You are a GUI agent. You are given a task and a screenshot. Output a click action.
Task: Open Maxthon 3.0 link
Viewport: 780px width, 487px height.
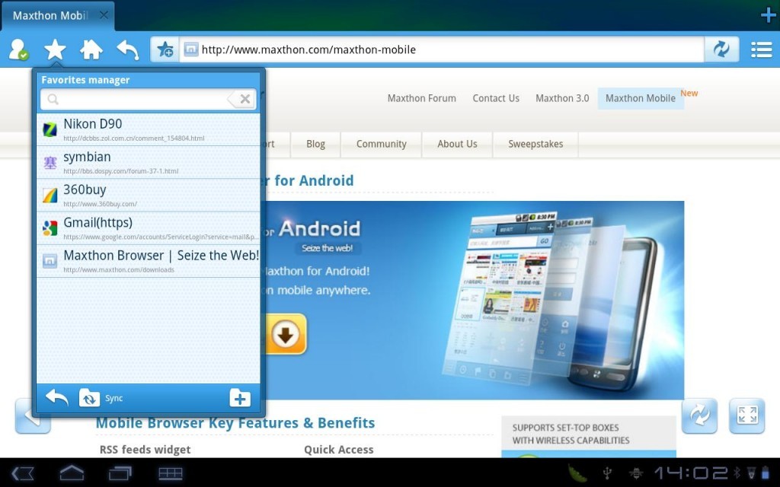point(562,98)
